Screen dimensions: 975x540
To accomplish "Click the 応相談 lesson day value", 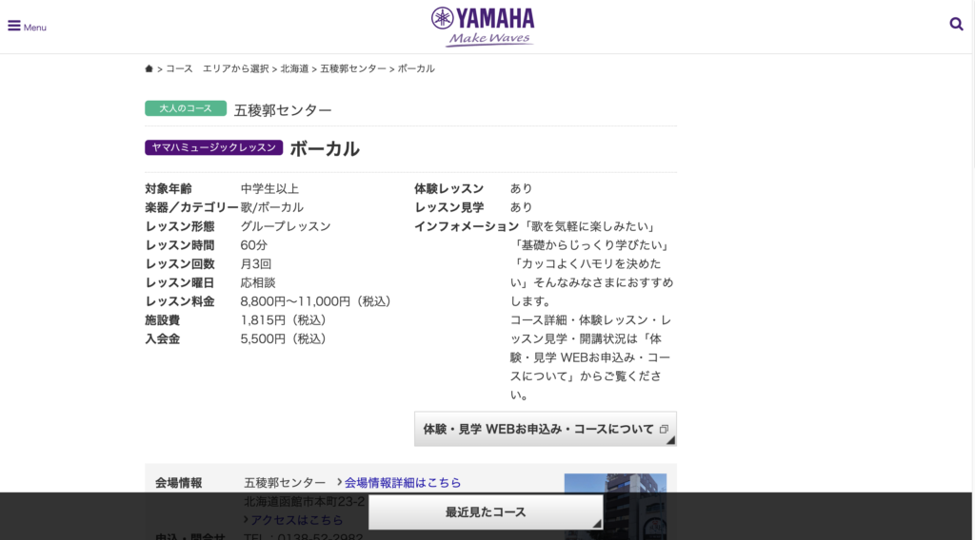I will 257,282.
